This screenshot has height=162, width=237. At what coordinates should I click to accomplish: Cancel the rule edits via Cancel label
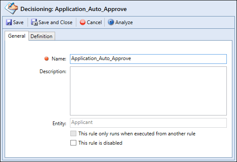(94, 22)
